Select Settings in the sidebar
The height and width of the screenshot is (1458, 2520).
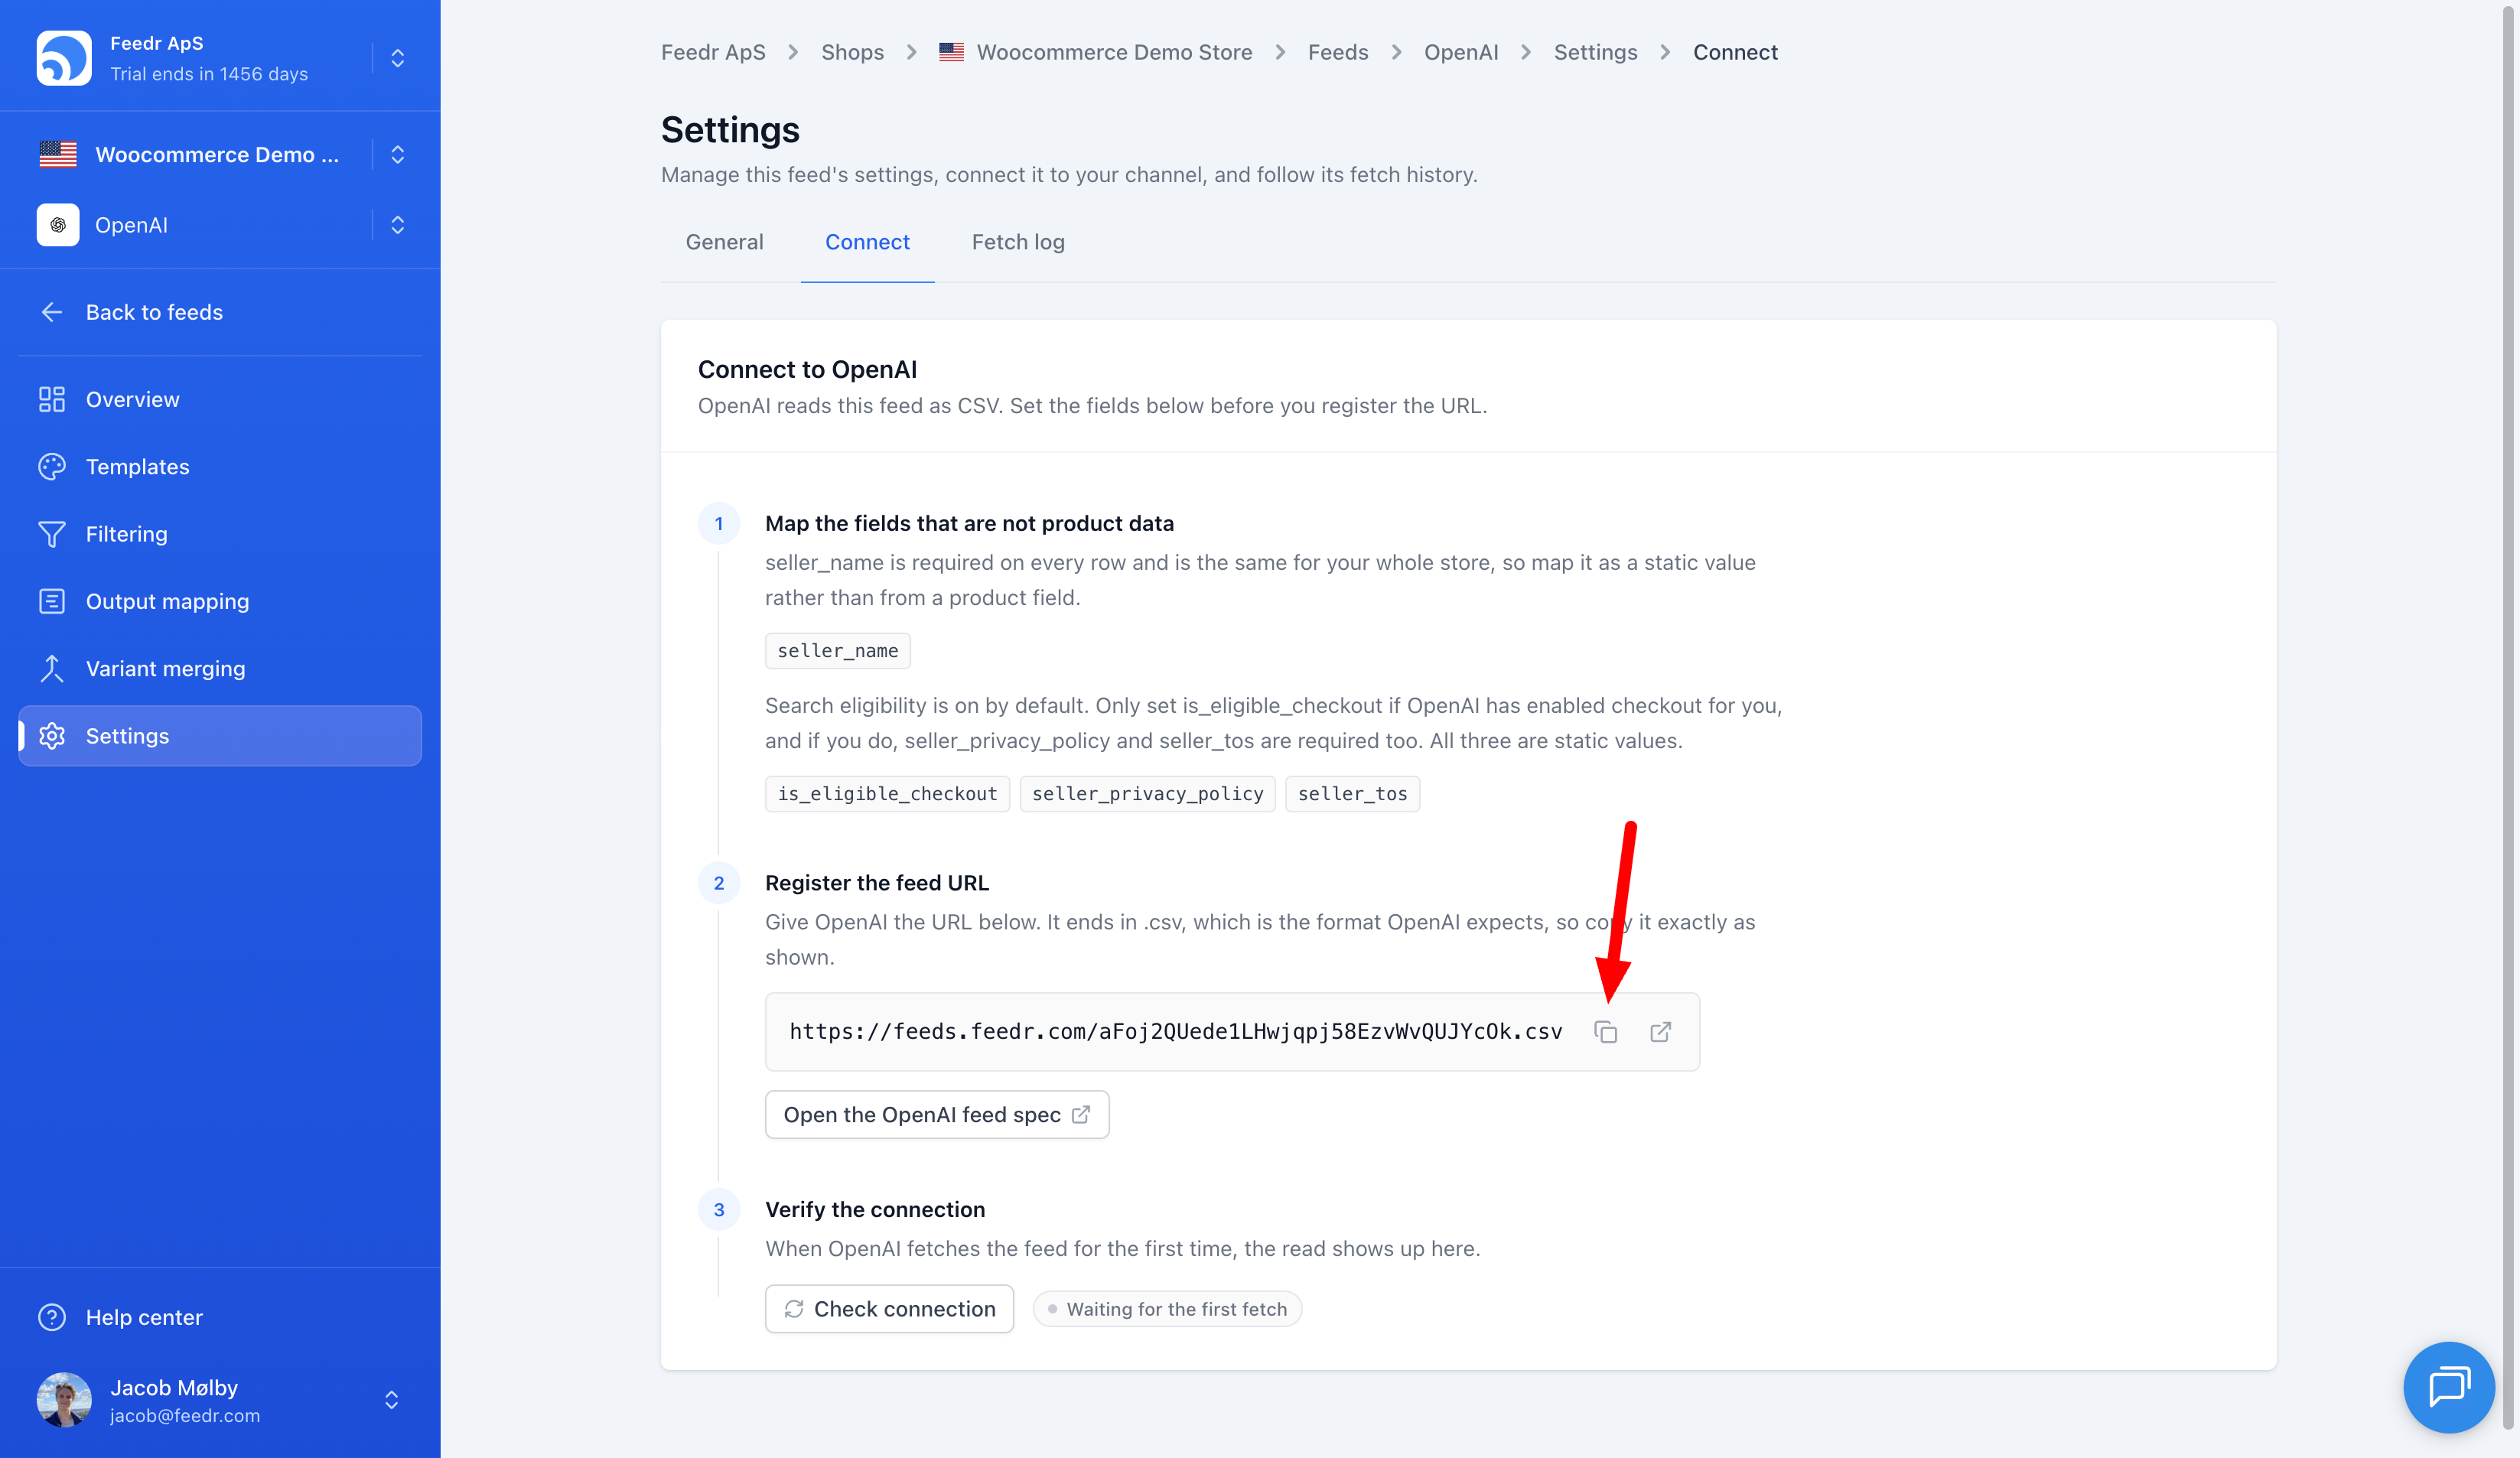(220, 736)
